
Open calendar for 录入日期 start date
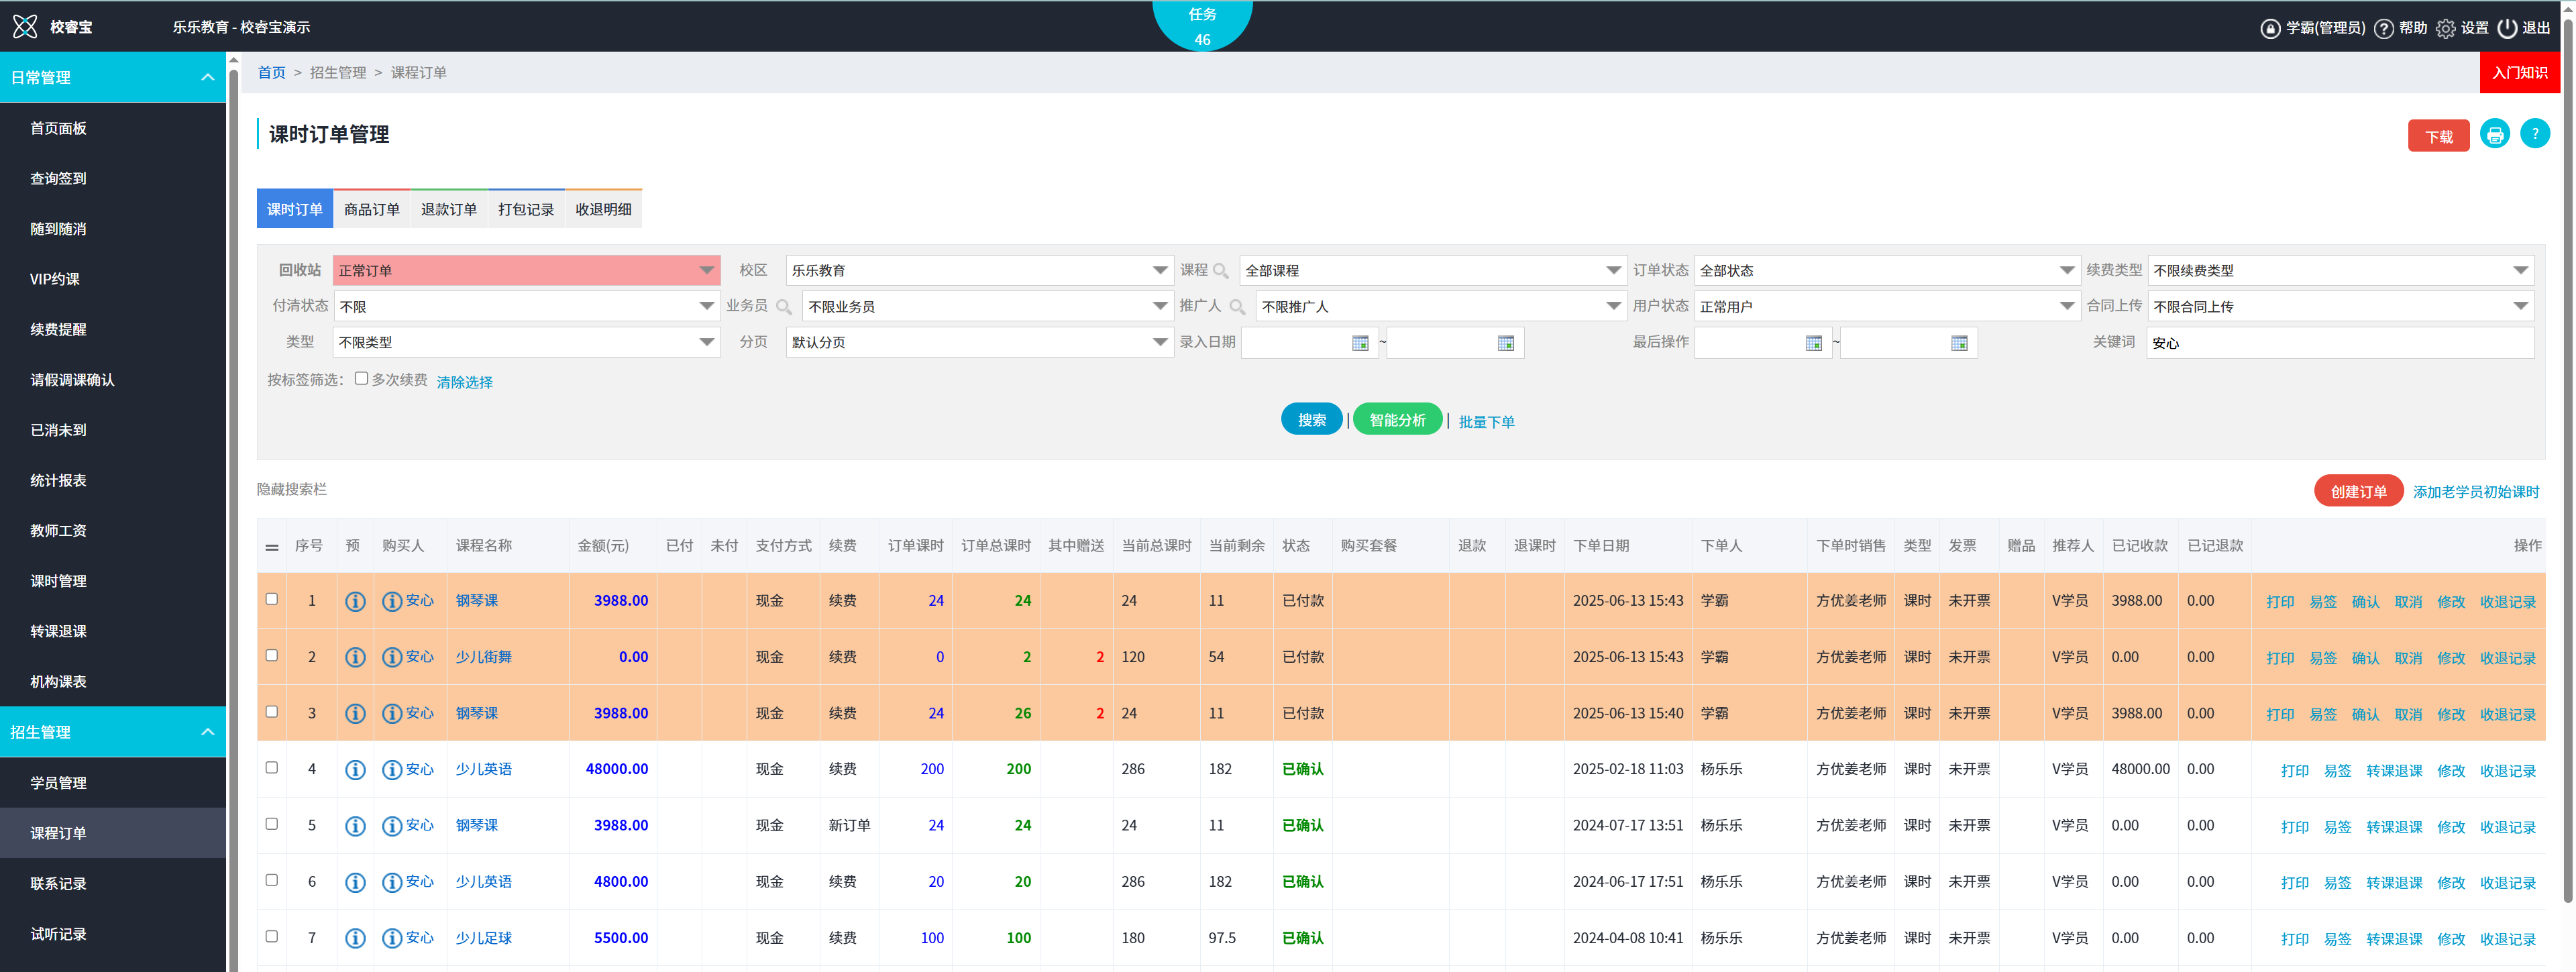click(1360, 343)
